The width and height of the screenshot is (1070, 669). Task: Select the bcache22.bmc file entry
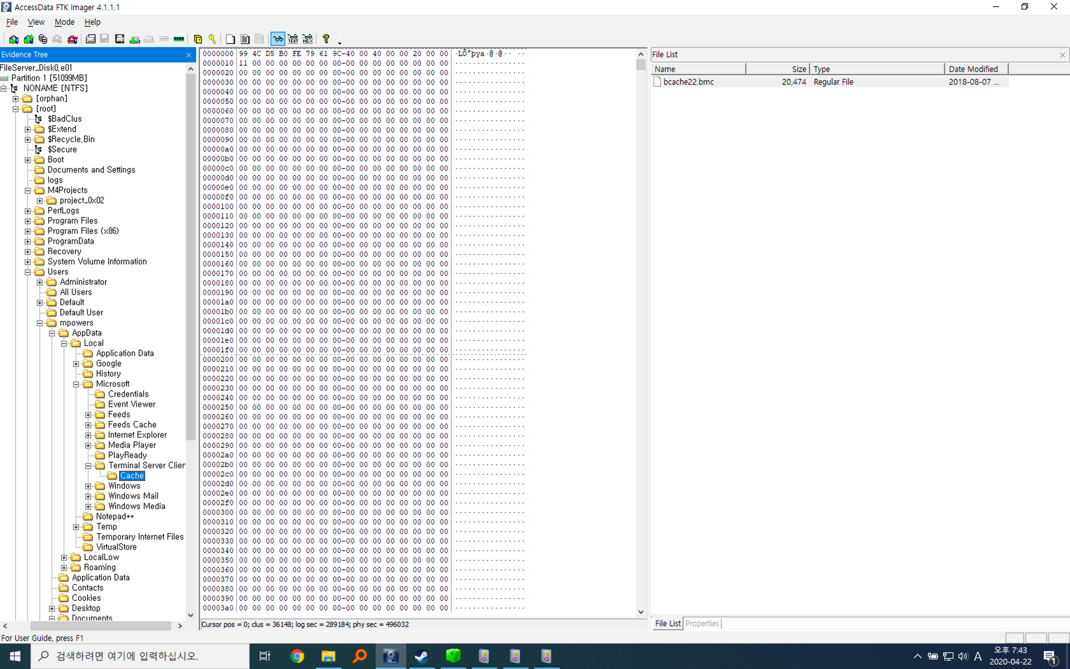tap(688, 82)
